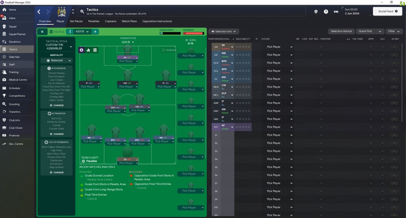
Task: Open the Filter dropdown
Action: click(394, 31)
